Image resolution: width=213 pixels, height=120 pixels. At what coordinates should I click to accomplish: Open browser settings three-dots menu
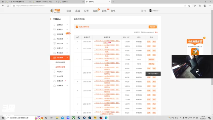210,6
